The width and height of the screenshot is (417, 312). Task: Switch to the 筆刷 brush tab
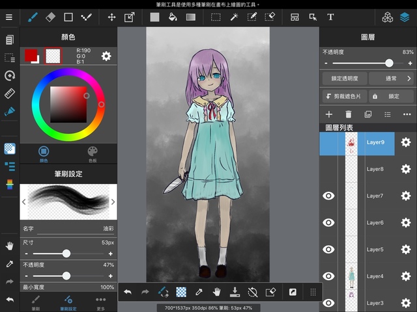[x=36, y=302]
